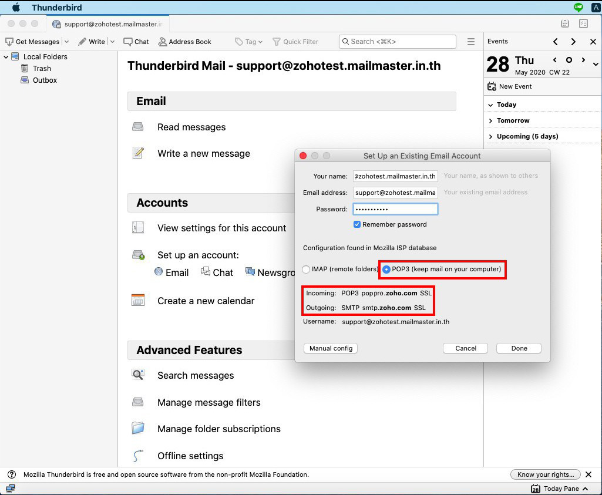Open View settings for this account
The height and width of the screenshot is (495, 602).
(x=221, y=228)
